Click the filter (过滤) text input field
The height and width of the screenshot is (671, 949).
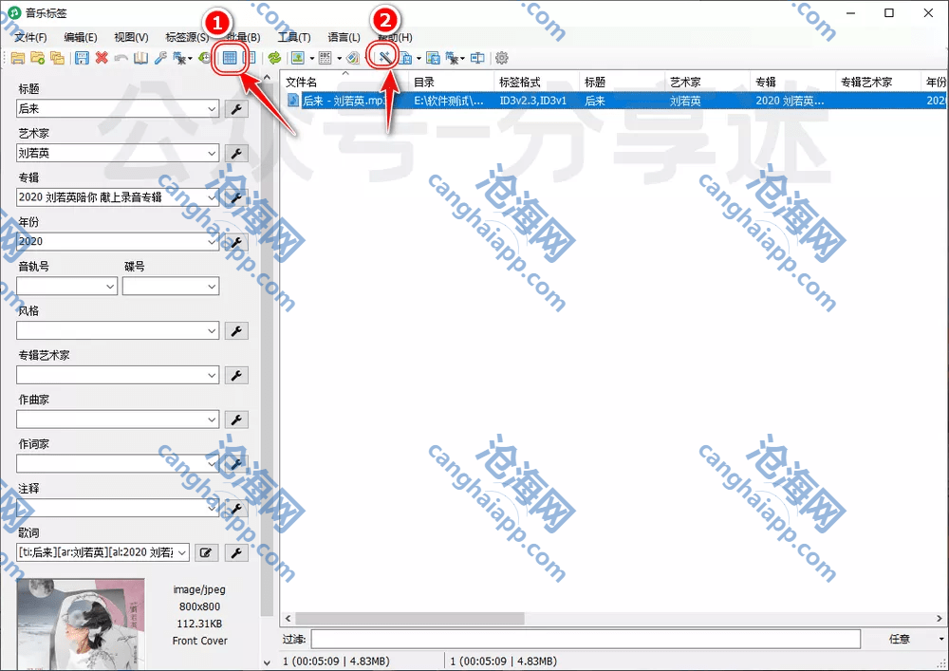pyautogui.click(x=585, y=639)
